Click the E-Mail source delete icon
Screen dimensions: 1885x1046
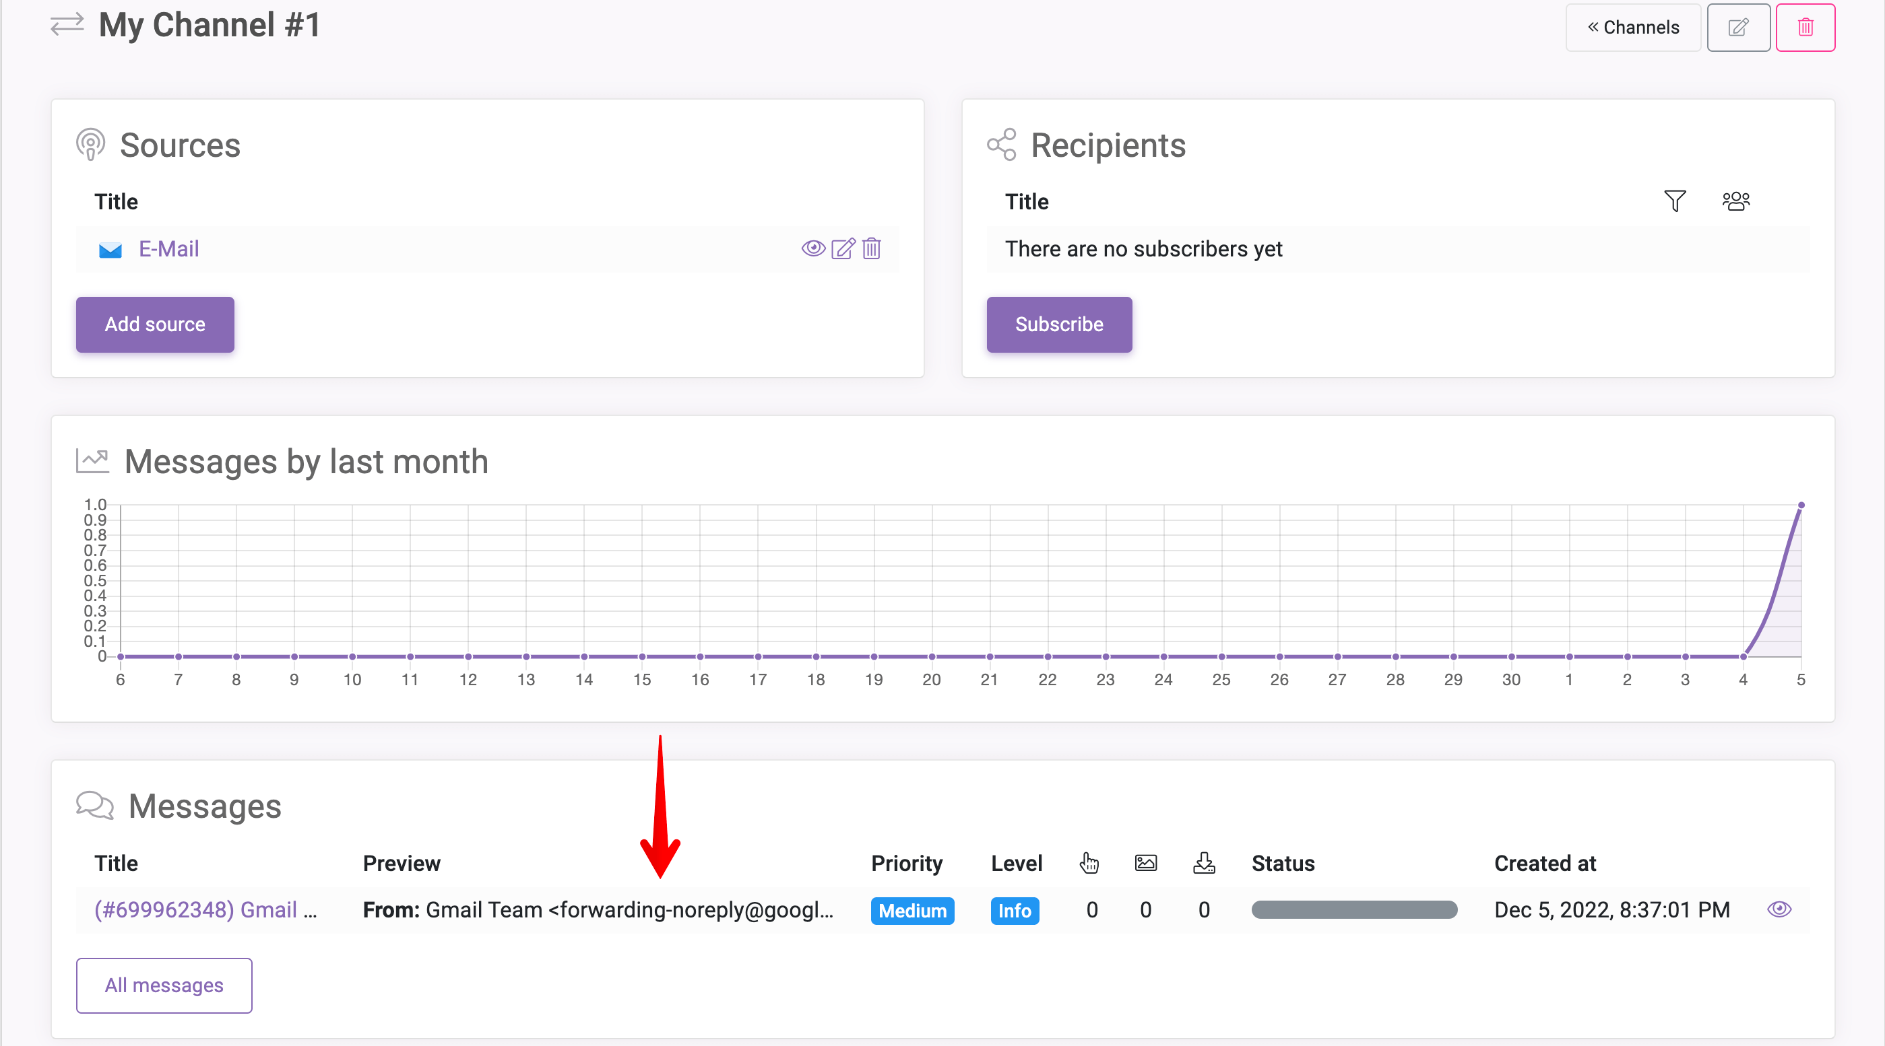tap(872, 248)
